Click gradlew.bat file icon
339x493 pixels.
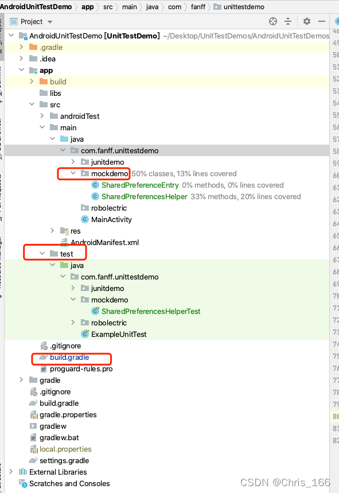coord(33,438)
